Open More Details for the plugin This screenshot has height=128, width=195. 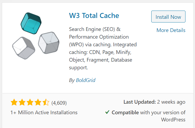(x=171, y=30)
